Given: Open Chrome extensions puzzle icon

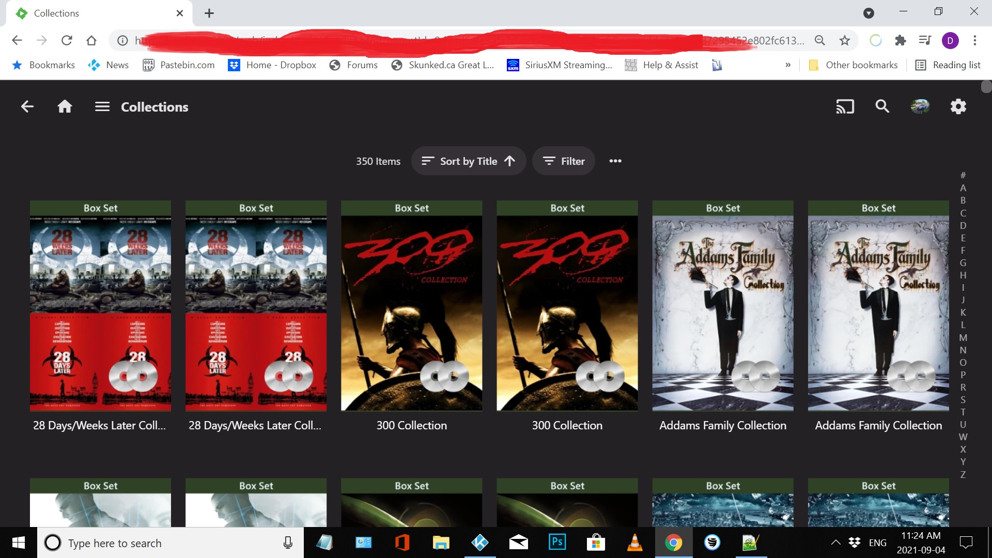Looking at the screenshot, I should tap(901, 40).
